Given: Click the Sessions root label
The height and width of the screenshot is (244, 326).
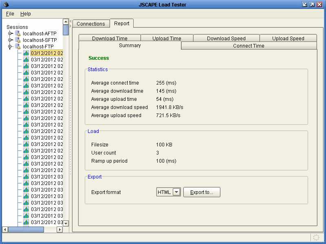Looking at the screenshot, I should pos(17,27).
